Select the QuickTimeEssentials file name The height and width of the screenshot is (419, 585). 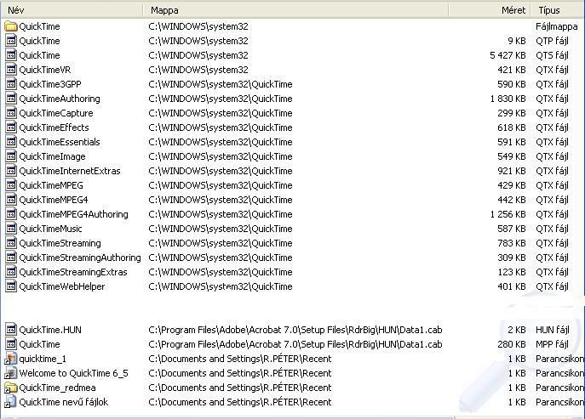[60, 142]
